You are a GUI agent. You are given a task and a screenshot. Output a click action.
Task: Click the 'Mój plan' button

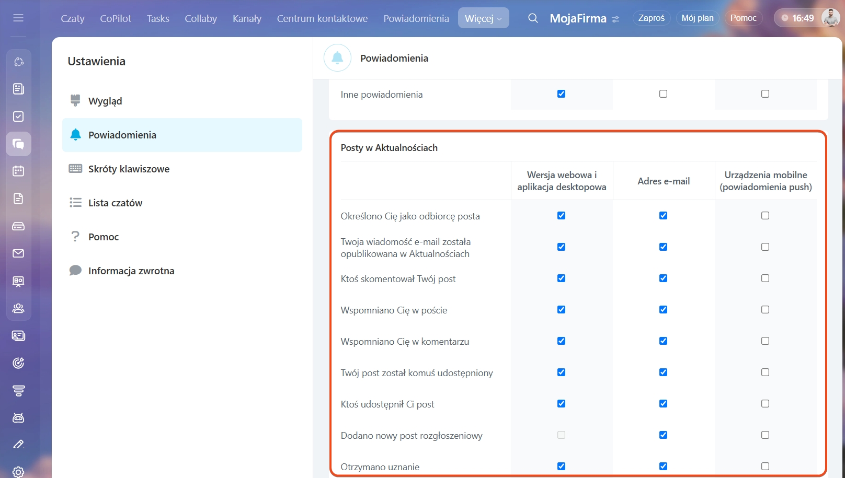click(x=697, y=18)
